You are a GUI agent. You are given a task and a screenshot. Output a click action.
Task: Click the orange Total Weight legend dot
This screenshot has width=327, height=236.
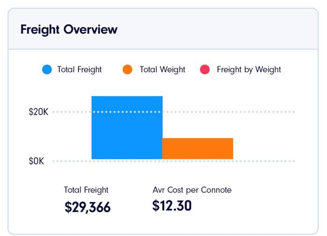128,70
